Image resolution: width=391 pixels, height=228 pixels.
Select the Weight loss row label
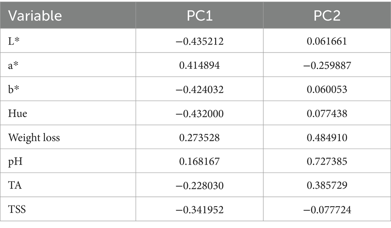[x=34, y=138]
